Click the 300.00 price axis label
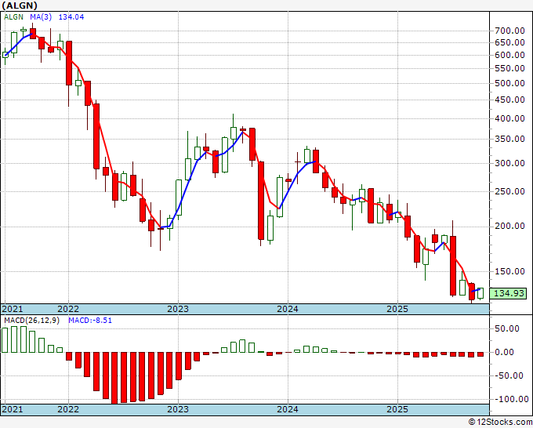This screenshot has width=533, height=428. [x=509, y=163]
